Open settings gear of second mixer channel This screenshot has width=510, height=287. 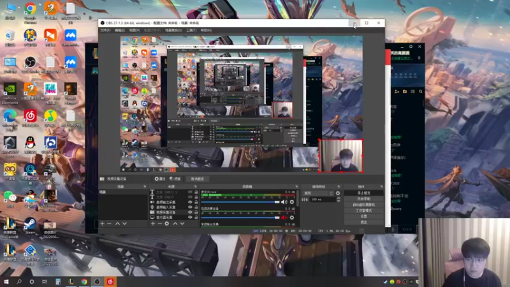pos(292,217)
